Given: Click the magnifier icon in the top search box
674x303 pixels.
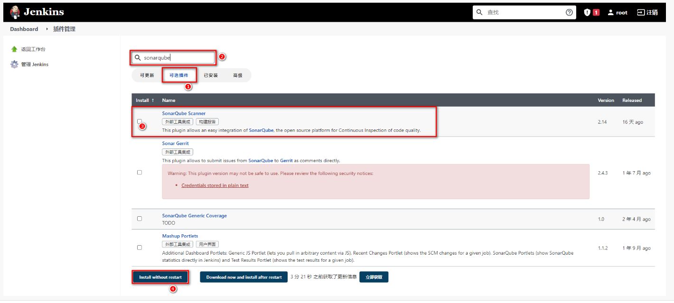Looking at the screenshot, I should (x=479, y=12).
